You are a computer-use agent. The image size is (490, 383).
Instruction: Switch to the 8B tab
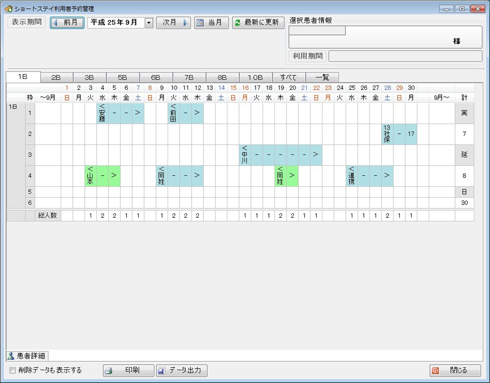(222, 77)
